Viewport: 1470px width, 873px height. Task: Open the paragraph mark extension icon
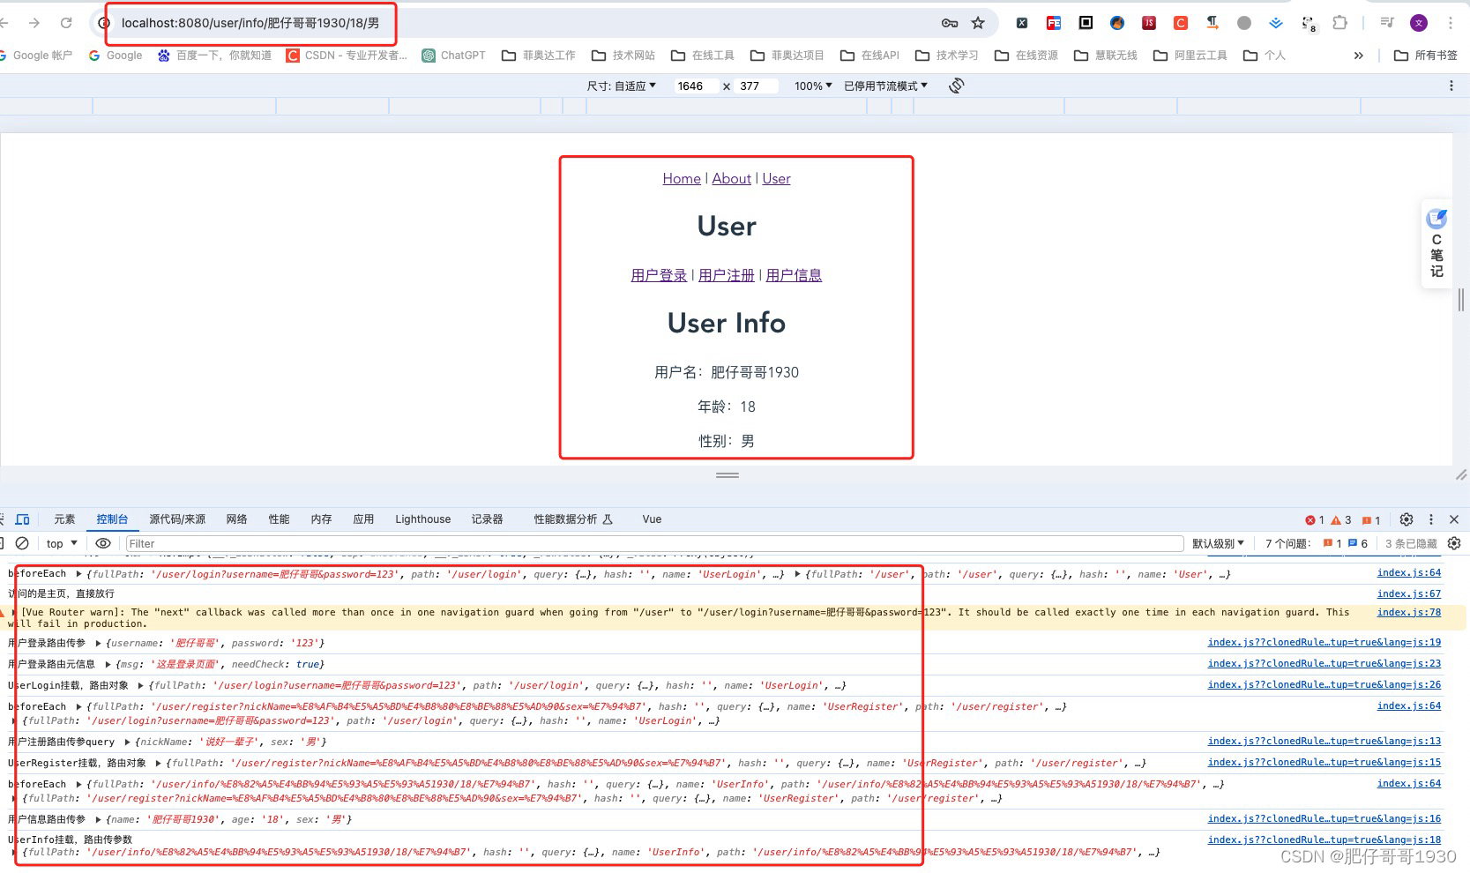[1213, 23]
